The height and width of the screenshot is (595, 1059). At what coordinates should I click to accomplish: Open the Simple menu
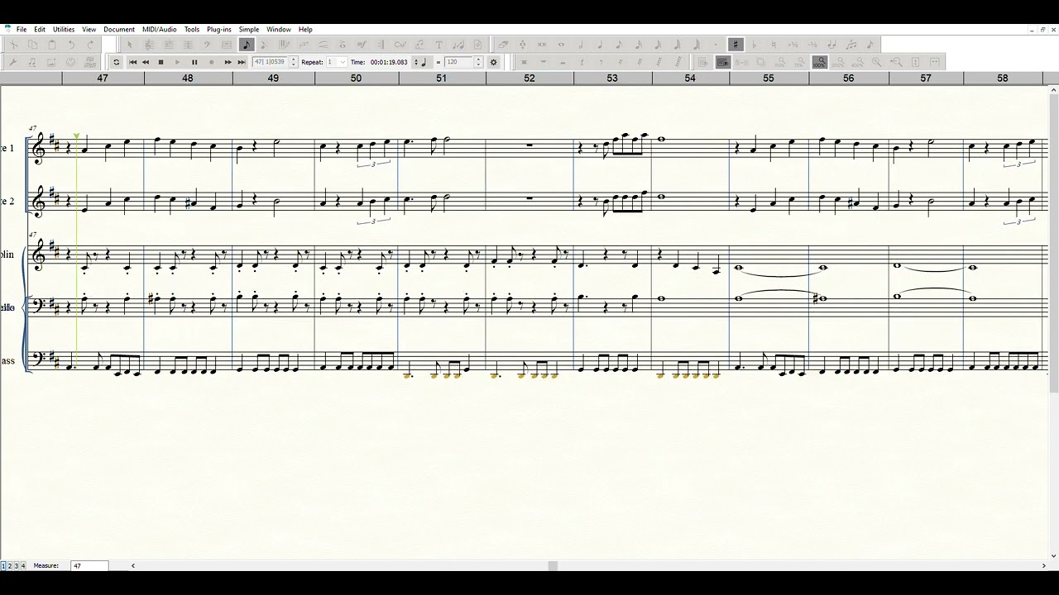coord(249,29)
